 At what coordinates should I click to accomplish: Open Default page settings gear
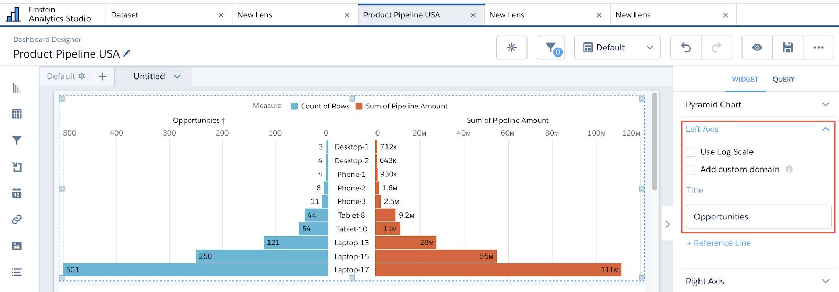pyautogui.click(x=81, y=76)
